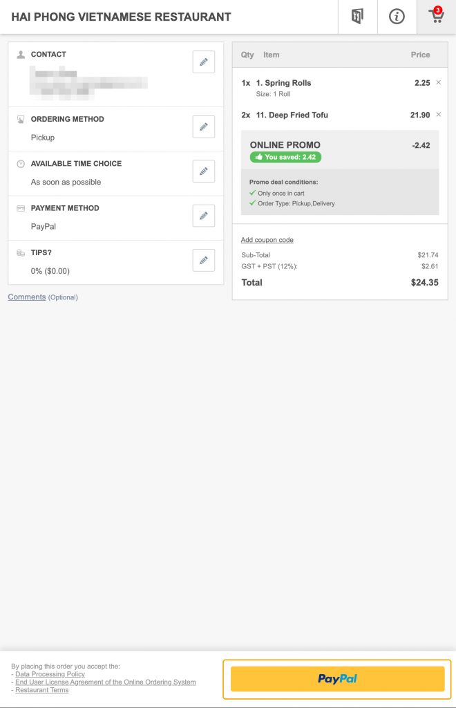The image size is (456, 708).
Task: Edit the tips amount
Action: click(x=203, y=260)
